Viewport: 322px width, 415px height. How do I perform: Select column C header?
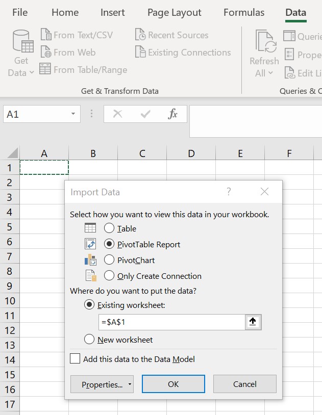(142, 153)
